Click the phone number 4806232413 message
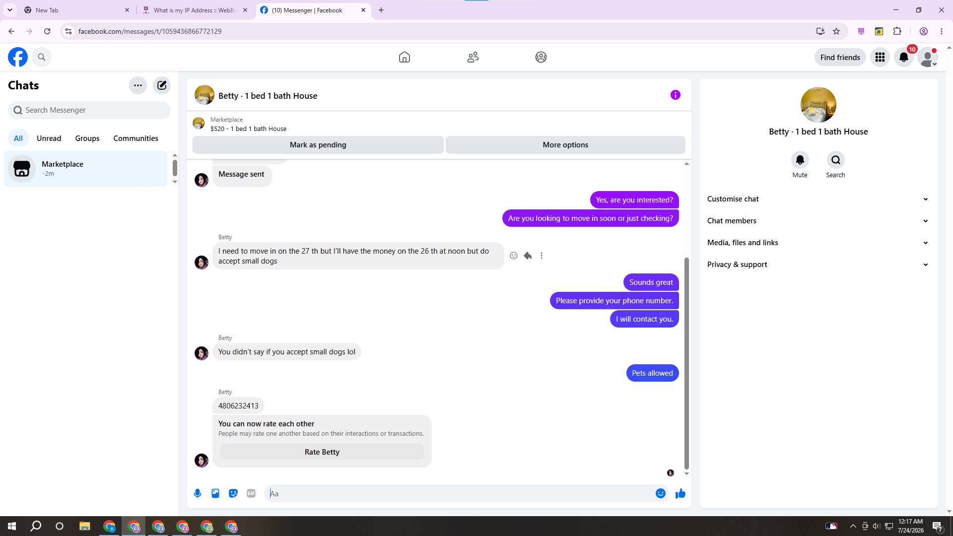This screenshot has height=536, width=953. (238, 406)
